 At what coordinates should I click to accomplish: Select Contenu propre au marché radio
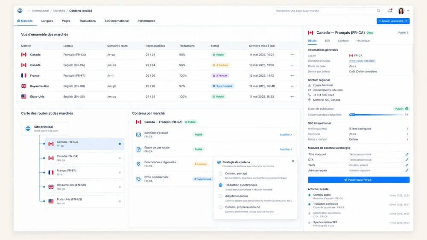tap(220, 207)
